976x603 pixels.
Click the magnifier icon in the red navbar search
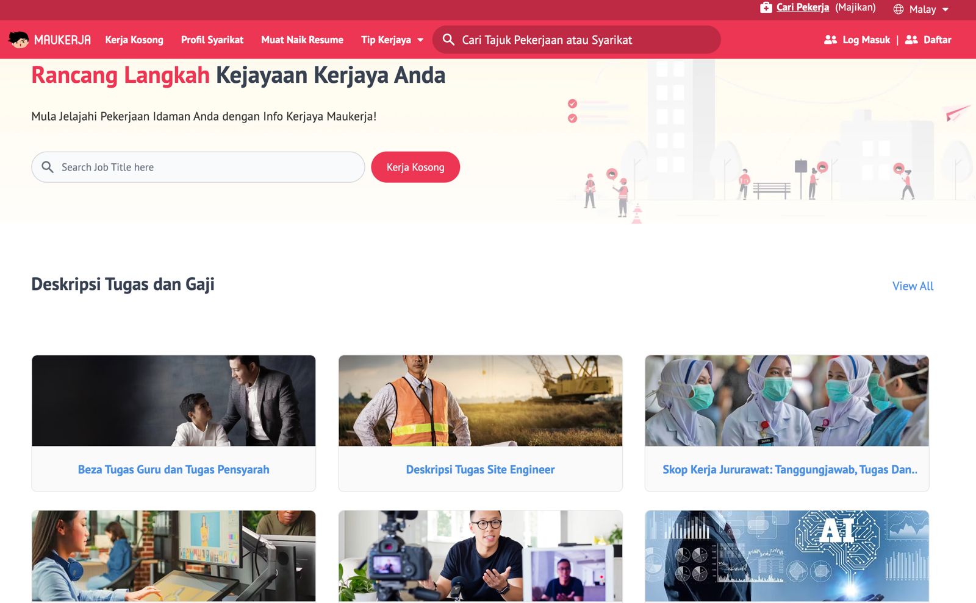[x=448, y=40]
